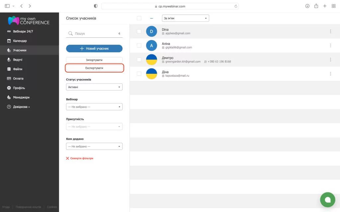Click the Safari share icon
This screenshot has height=212, width=340.
tap(316, 6)
